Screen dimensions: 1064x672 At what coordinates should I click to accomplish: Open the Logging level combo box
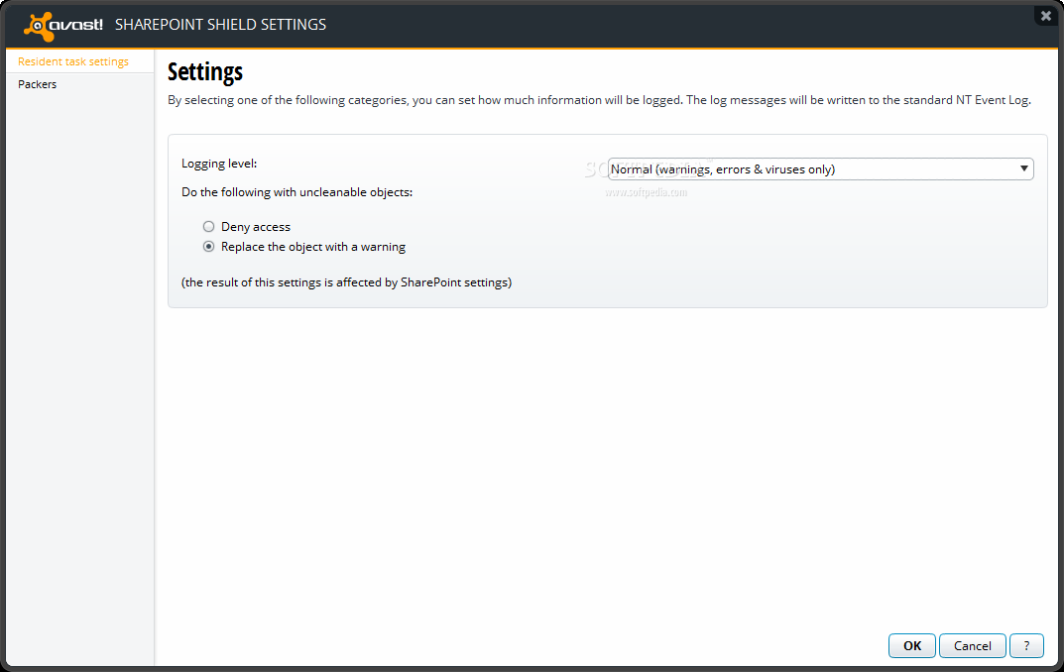[x=813, y=169]
